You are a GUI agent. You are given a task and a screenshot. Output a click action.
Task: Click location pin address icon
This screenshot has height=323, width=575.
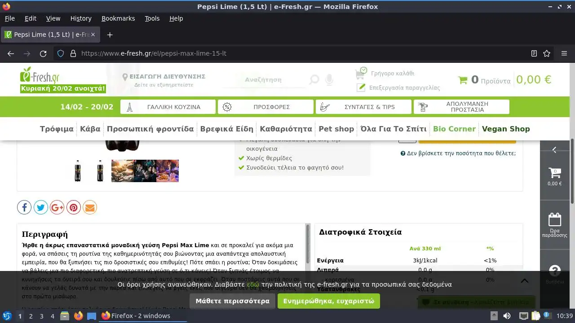point(125,78)
